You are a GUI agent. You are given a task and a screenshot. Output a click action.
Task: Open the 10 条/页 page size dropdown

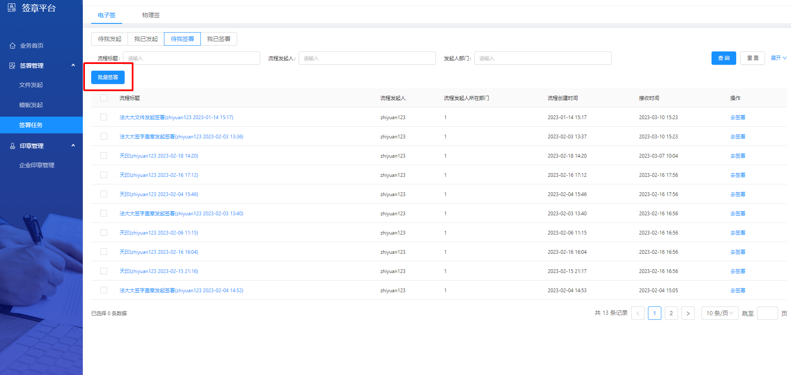tap(719, 313)
